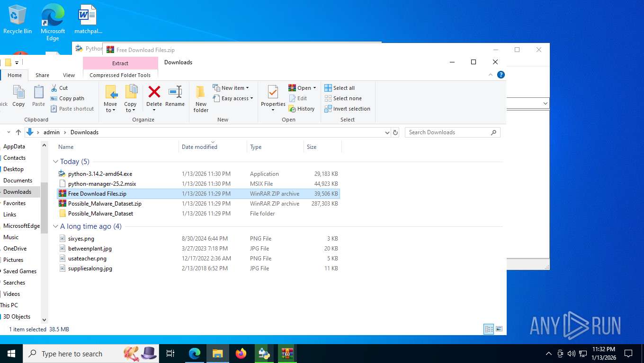Open the Windows Start menu

pos(11,354)
